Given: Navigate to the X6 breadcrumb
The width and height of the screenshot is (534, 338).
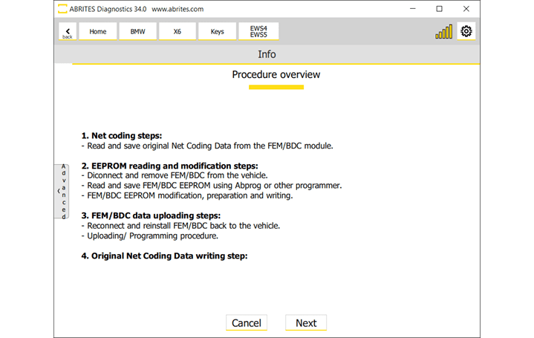Looking at the screenshot, I should pos(178,31).
